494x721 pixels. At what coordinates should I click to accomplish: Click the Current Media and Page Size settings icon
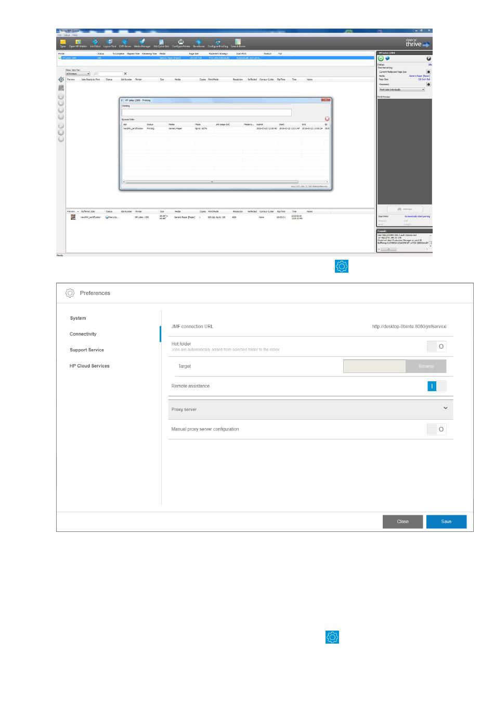[x=429, y=72]
